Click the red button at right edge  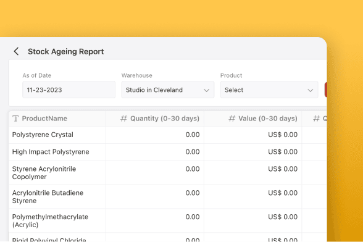[x=326, y=90]
